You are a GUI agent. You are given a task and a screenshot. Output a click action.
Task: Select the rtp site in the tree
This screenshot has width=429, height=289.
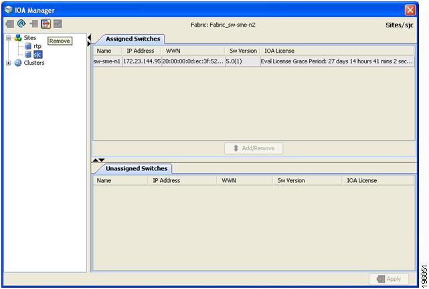[37, 46]
